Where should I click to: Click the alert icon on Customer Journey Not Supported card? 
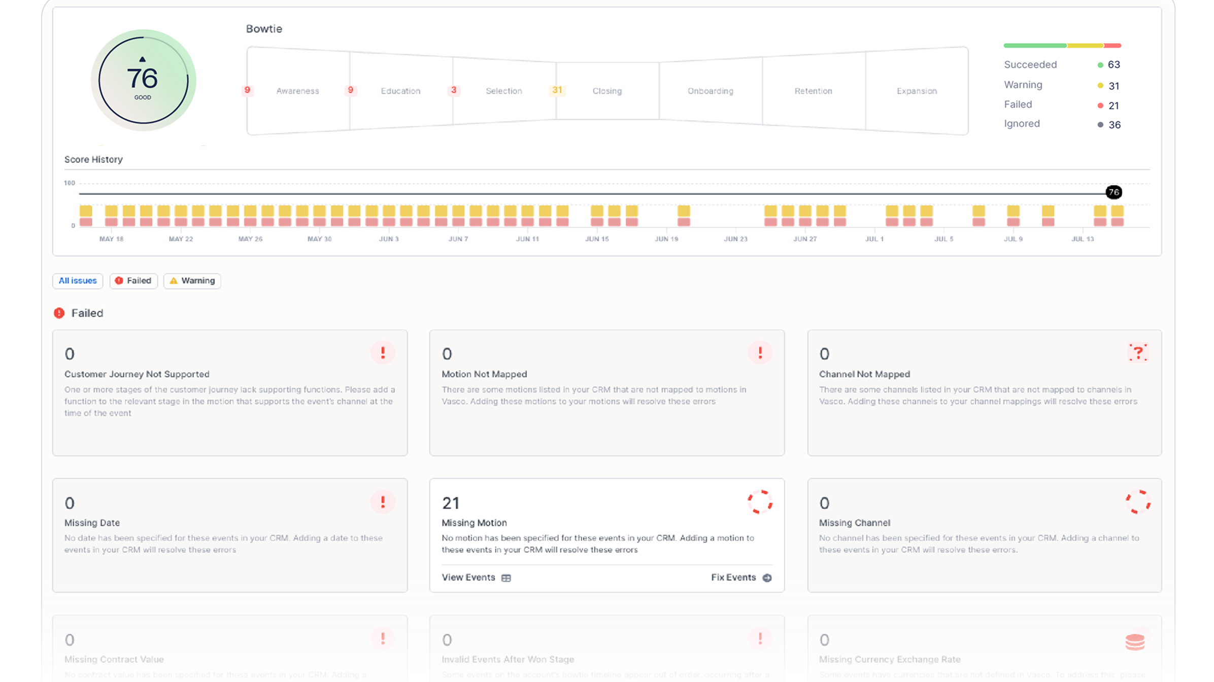tap(383, 352)
